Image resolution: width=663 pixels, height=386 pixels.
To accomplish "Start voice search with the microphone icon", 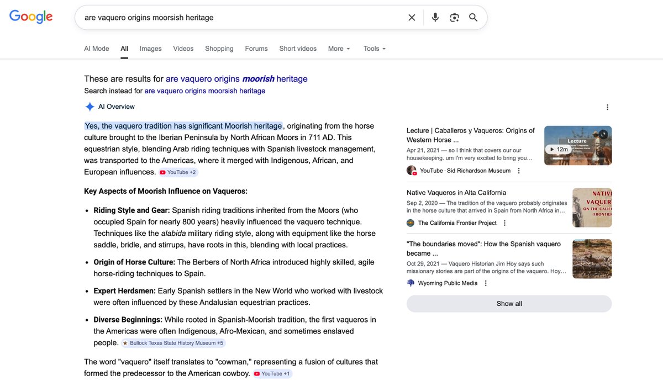I will (x=435, y=18).
